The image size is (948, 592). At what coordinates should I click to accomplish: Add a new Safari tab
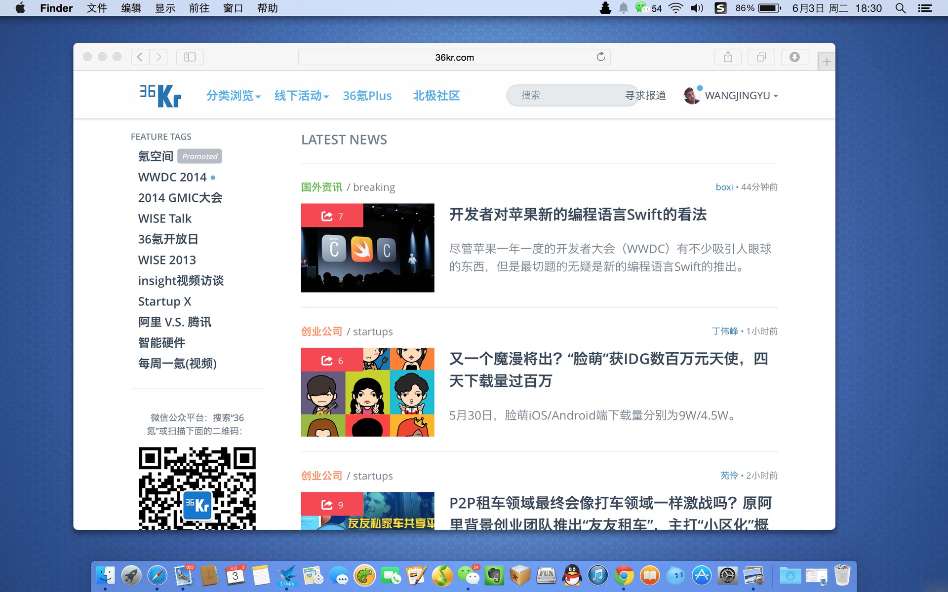827,62
